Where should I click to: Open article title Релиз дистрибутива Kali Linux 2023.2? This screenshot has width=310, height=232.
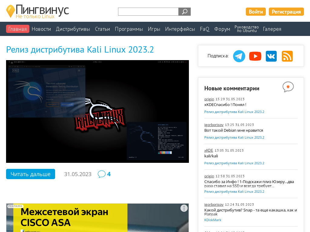80,50
